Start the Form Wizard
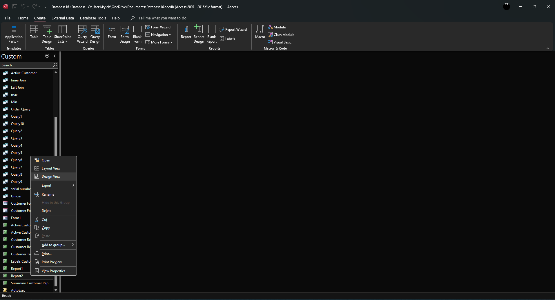 coord(158,27)
